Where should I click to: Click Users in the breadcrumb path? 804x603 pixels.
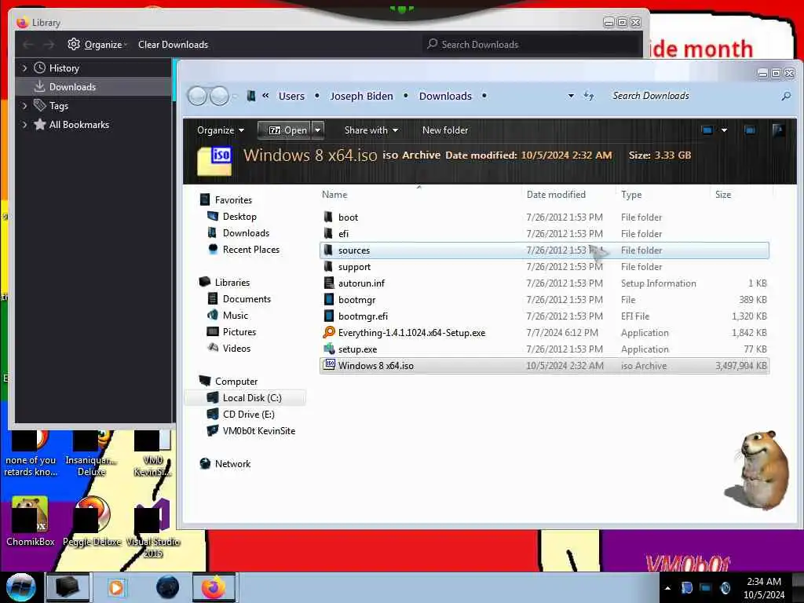click(291, 96)
